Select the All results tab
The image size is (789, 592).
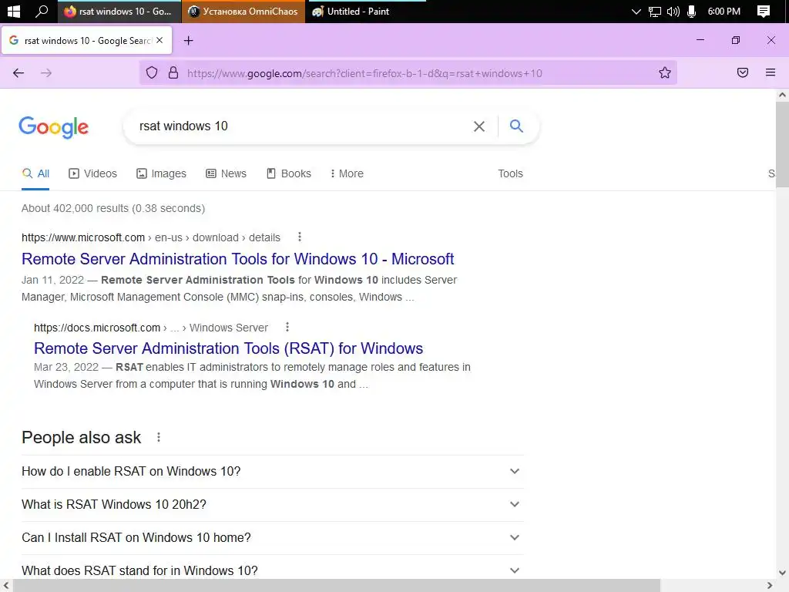tap(35, 173)
